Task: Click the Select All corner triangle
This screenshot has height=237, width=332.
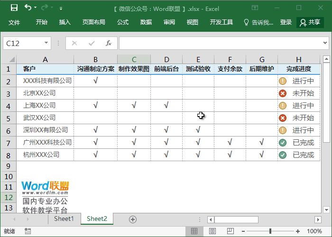Action: coord(12,59)
